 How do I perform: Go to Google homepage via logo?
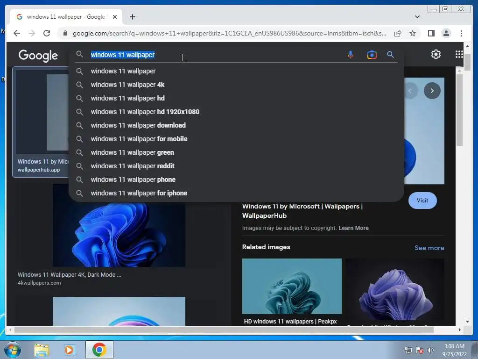[38, 55]
